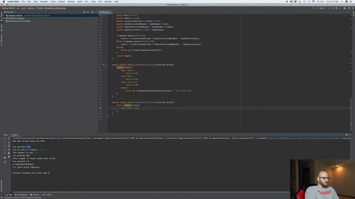Click the pin tab icon in the Run panel
Viewport: 355px width, 199px height.
[5, 162]
